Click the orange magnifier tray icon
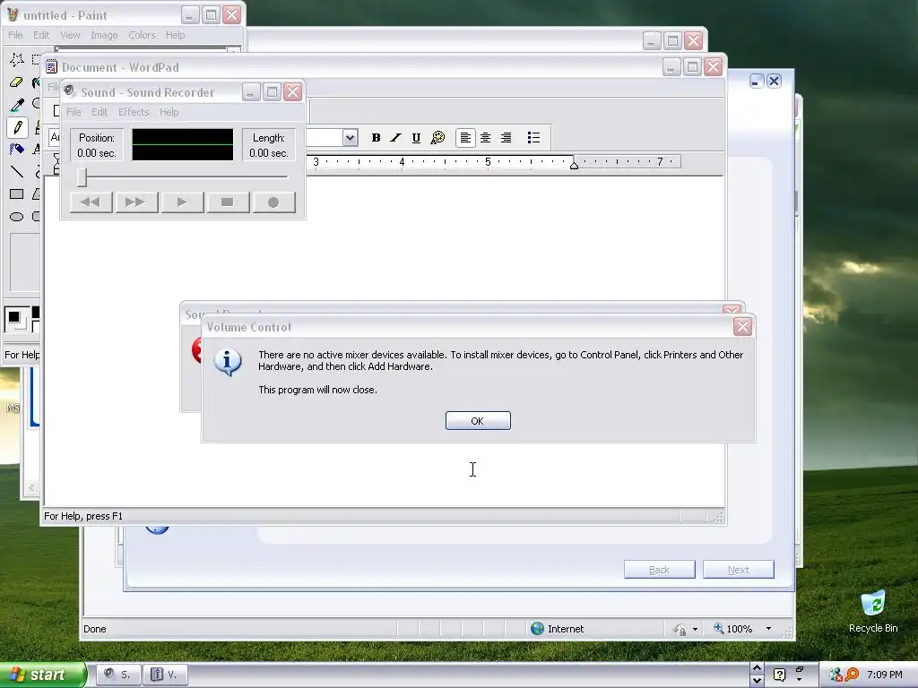The height and width of the screenshot is (688, 918). tap(852, 675)
